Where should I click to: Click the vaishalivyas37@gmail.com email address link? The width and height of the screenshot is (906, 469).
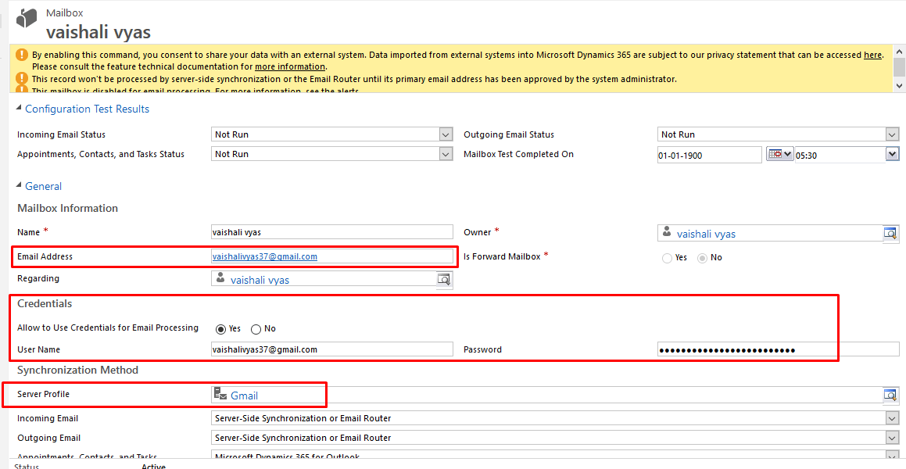click(265, 256)
